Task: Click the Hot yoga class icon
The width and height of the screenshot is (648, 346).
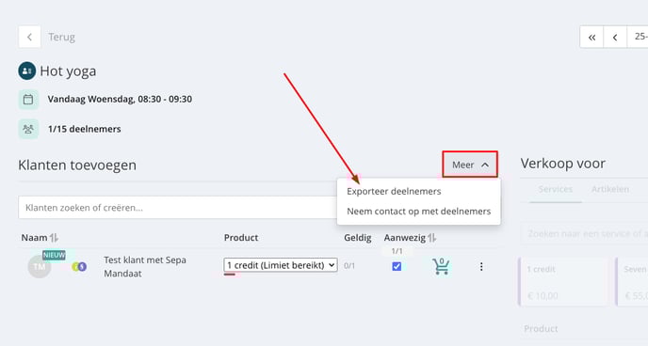Action: pos(27,71)
